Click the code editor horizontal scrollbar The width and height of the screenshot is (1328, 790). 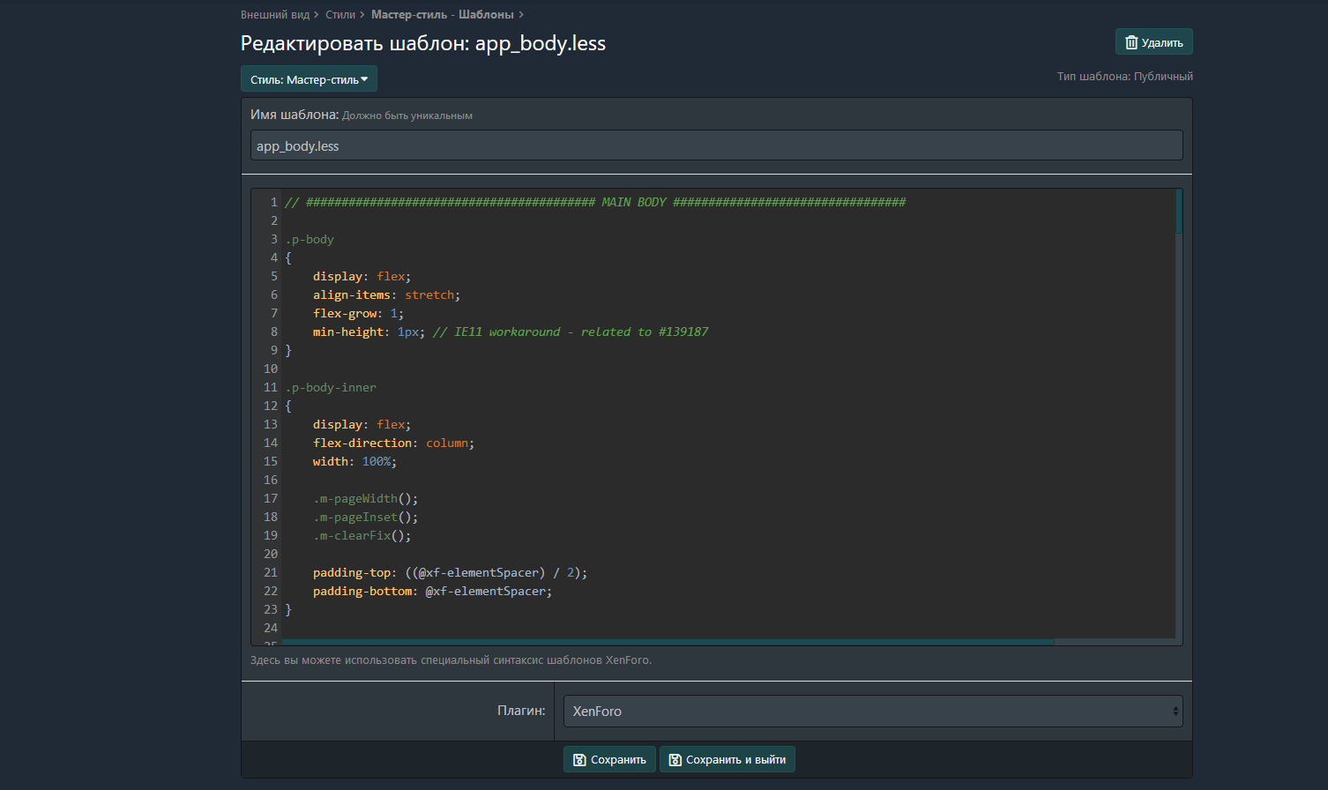tap(668, 642)
